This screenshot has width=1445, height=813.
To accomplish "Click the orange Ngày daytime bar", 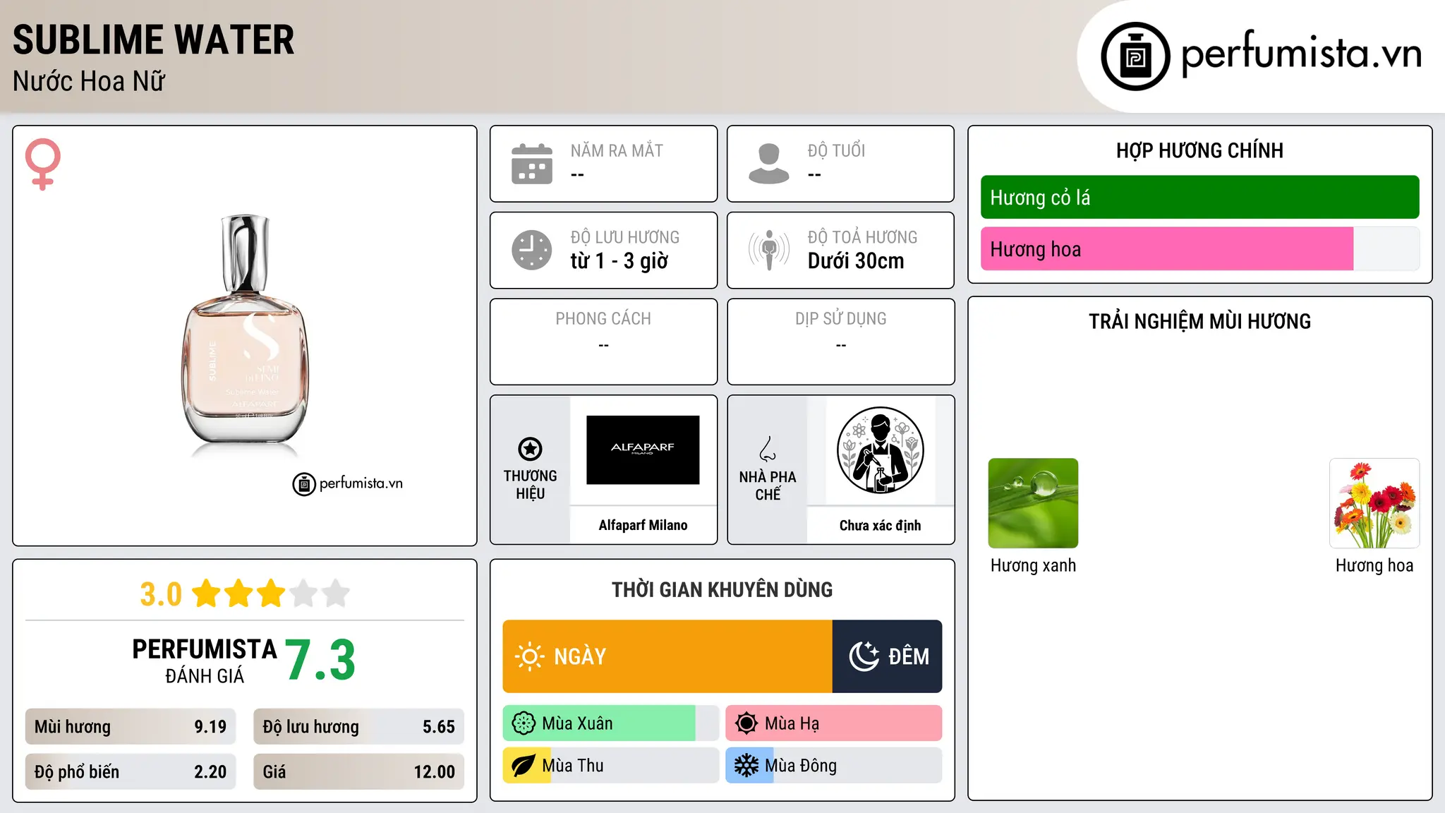I will (667, 656).
